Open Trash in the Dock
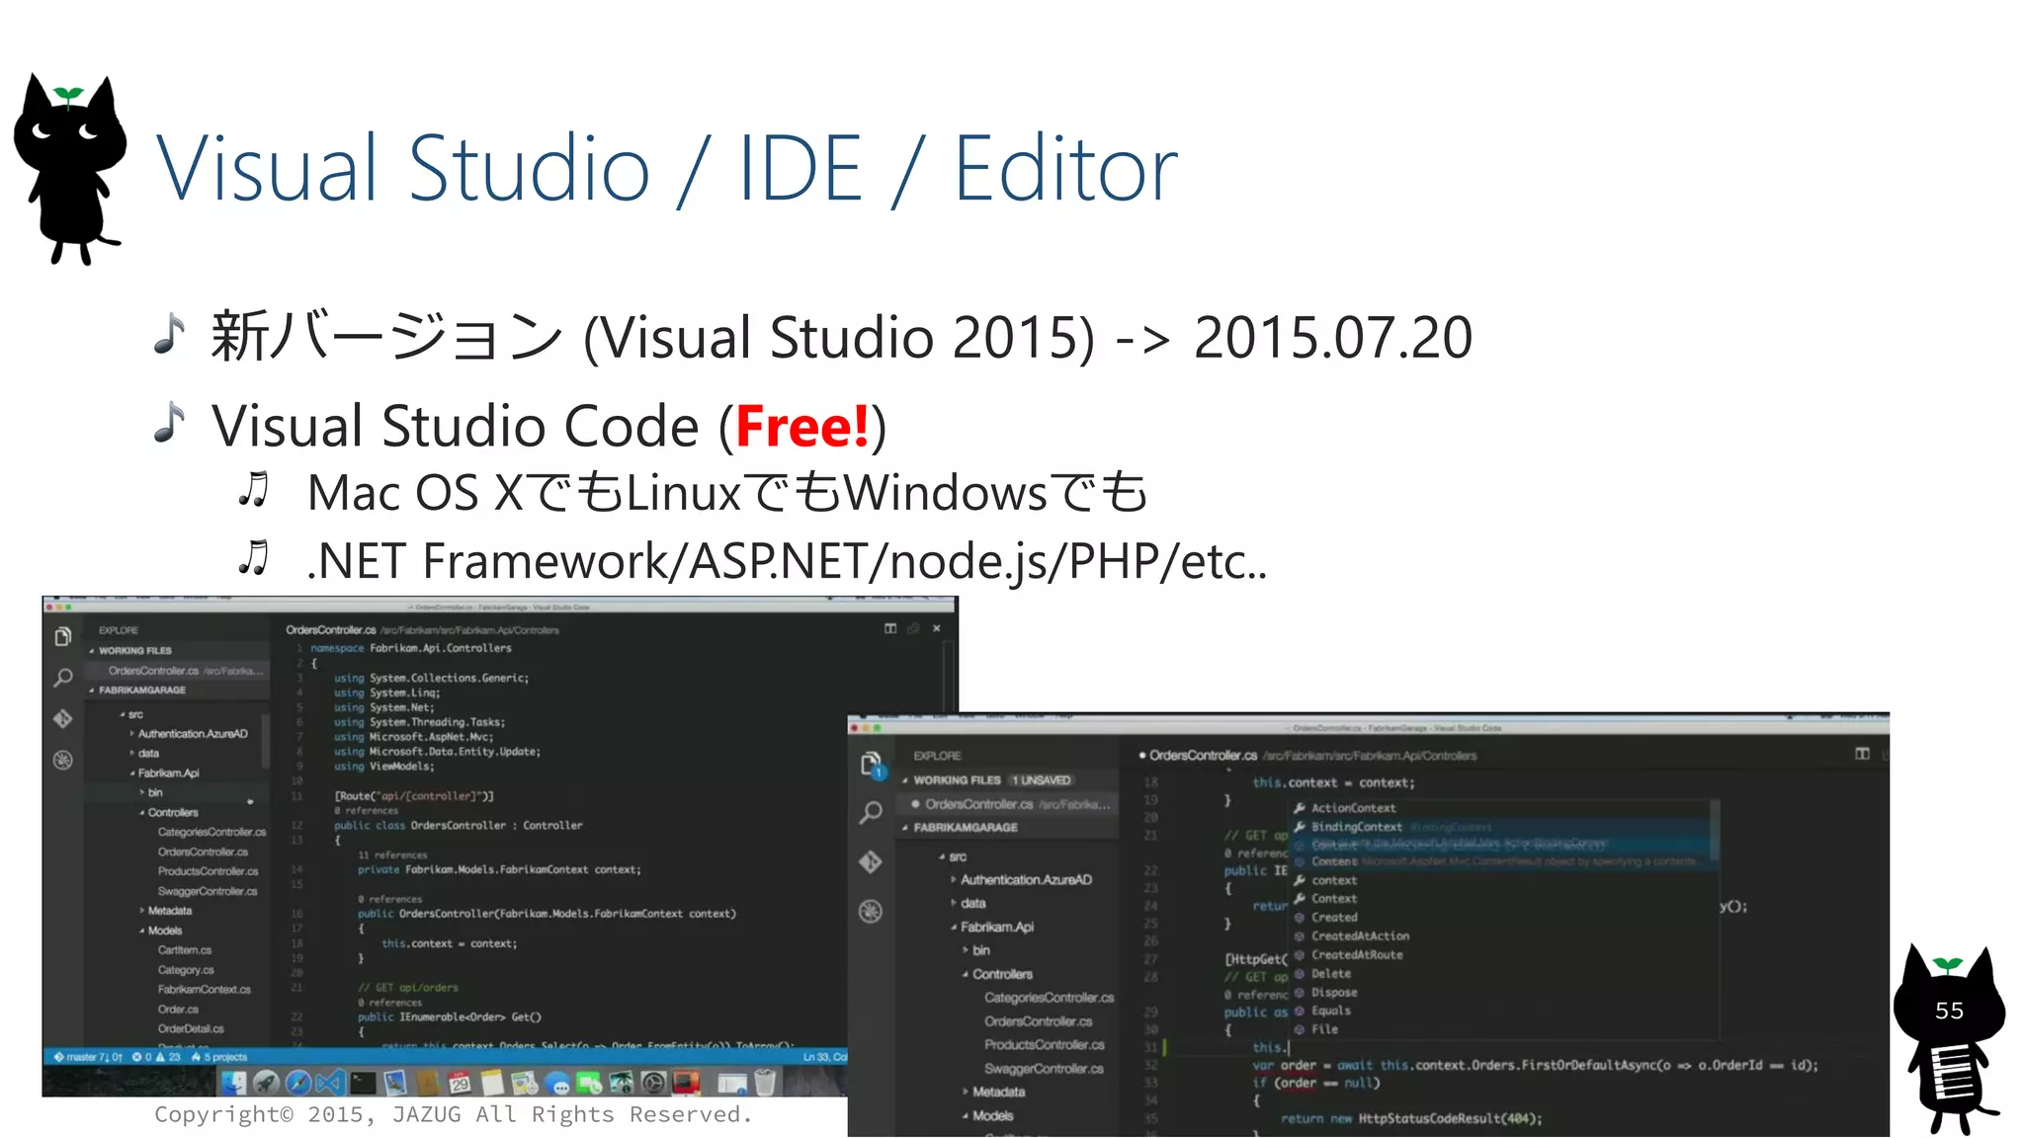Viewport: 2024px width, 1138px height. click(765, 1083)
